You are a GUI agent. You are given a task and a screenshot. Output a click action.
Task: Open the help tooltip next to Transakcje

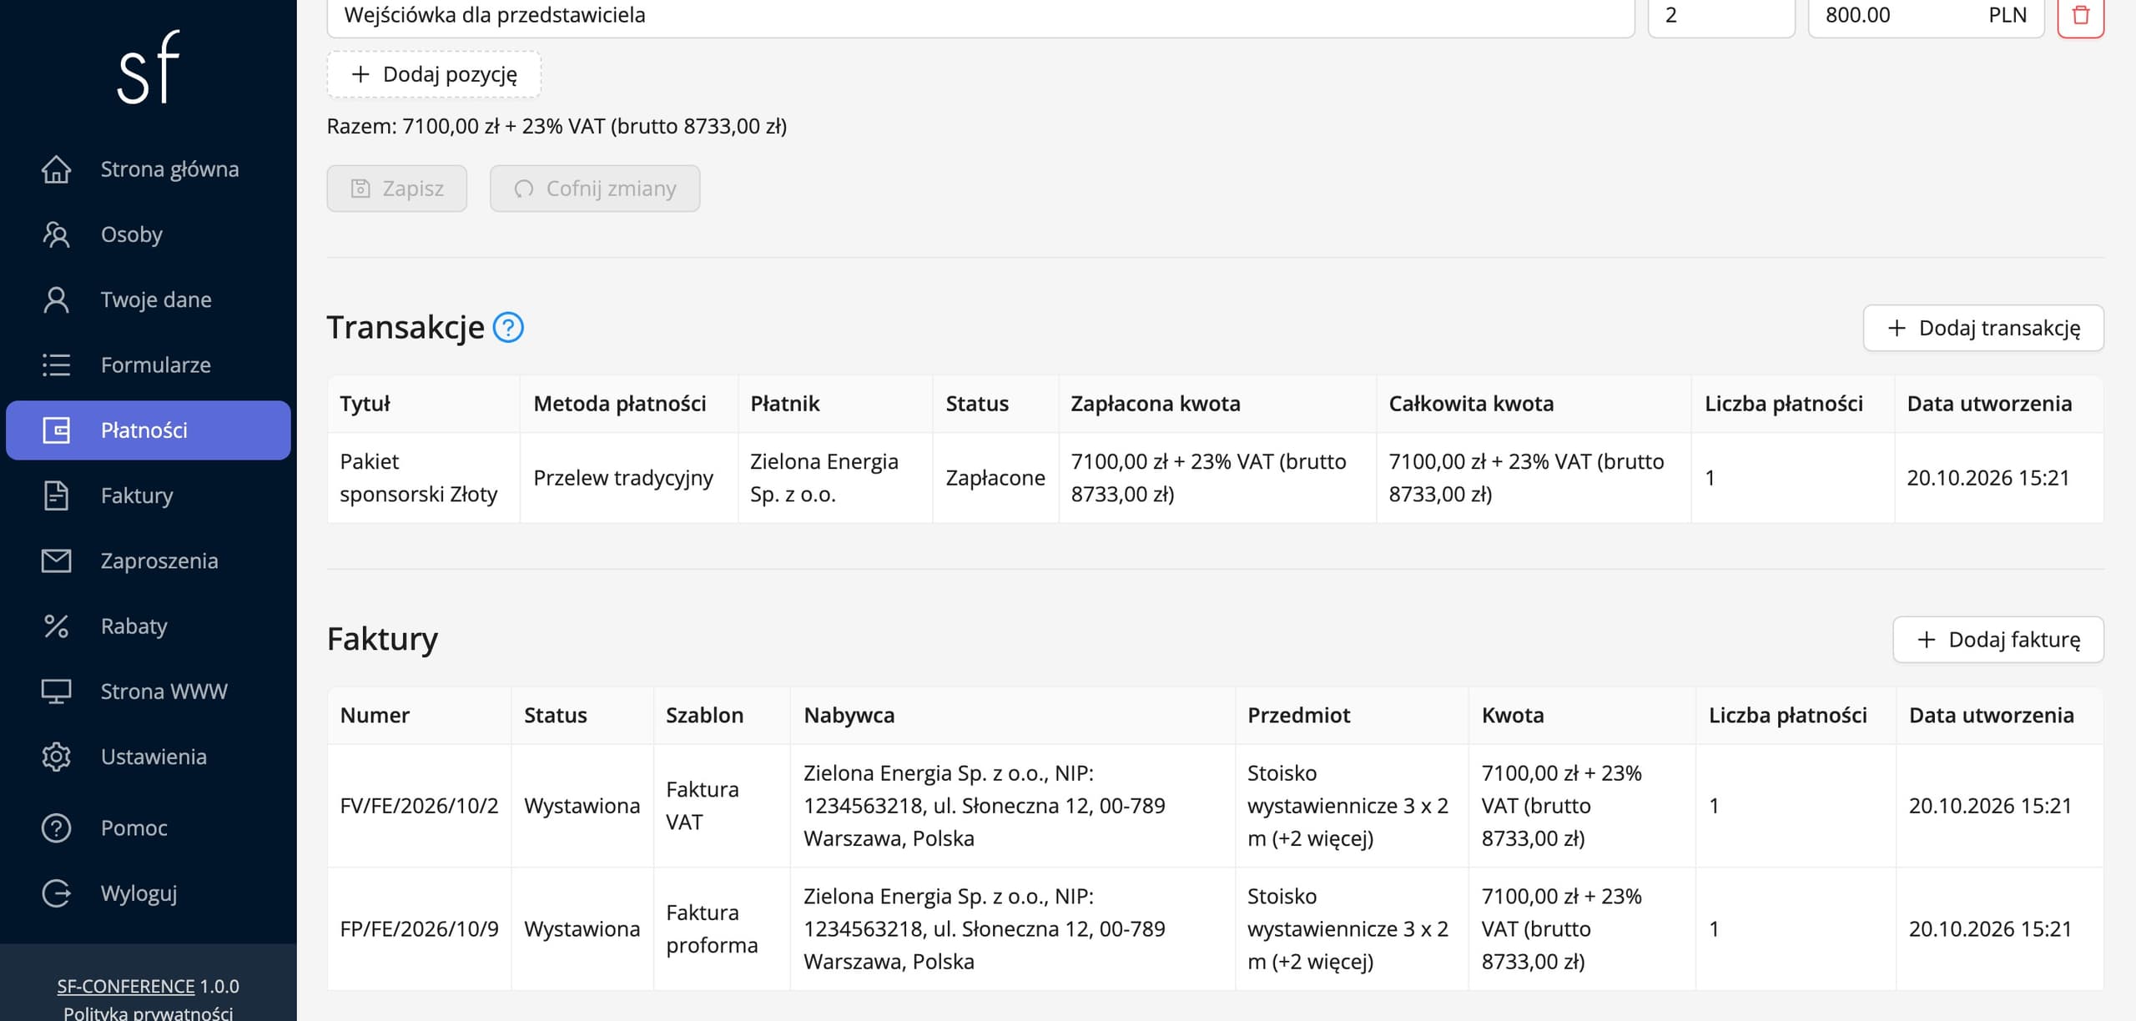coord(508,328)
